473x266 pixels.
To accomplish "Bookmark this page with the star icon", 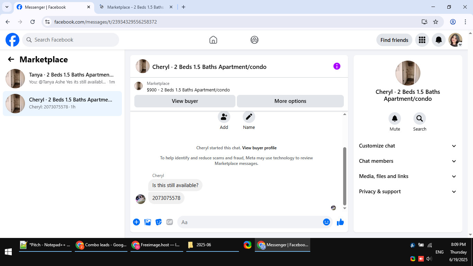I will point(436,22).
